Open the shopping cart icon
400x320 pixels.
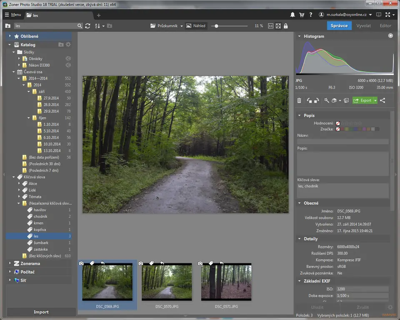pos(302,15)
